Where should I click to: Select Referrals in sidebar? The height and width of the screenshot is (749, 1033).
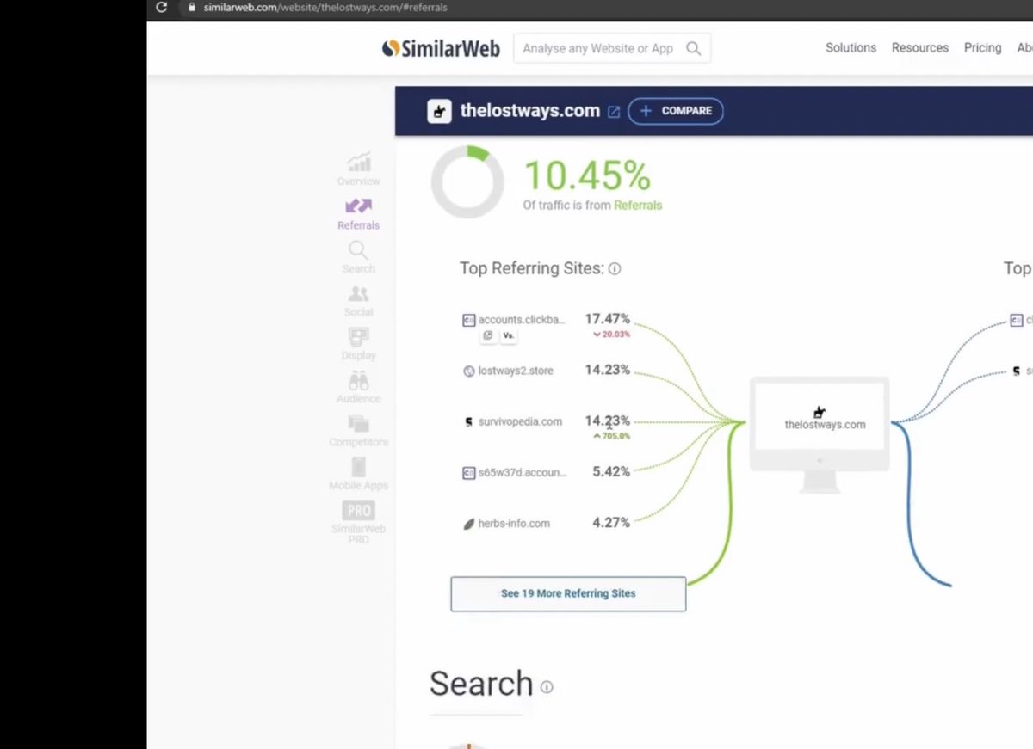tap(359, 213)
